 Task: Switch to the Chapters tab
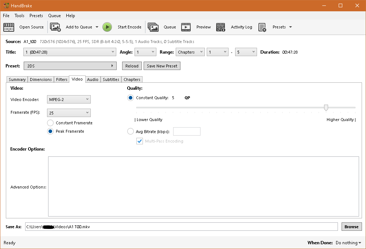coord(132,79)
